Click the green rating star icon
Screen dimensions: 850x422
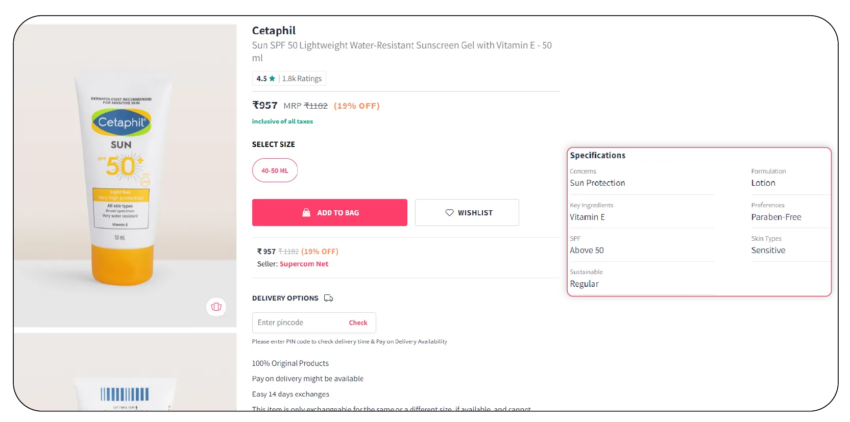(272, 79)
